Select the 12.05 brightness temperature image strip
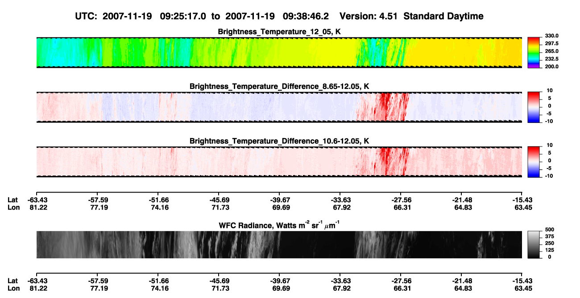The image size is (580, 298). tap(279, 53)
